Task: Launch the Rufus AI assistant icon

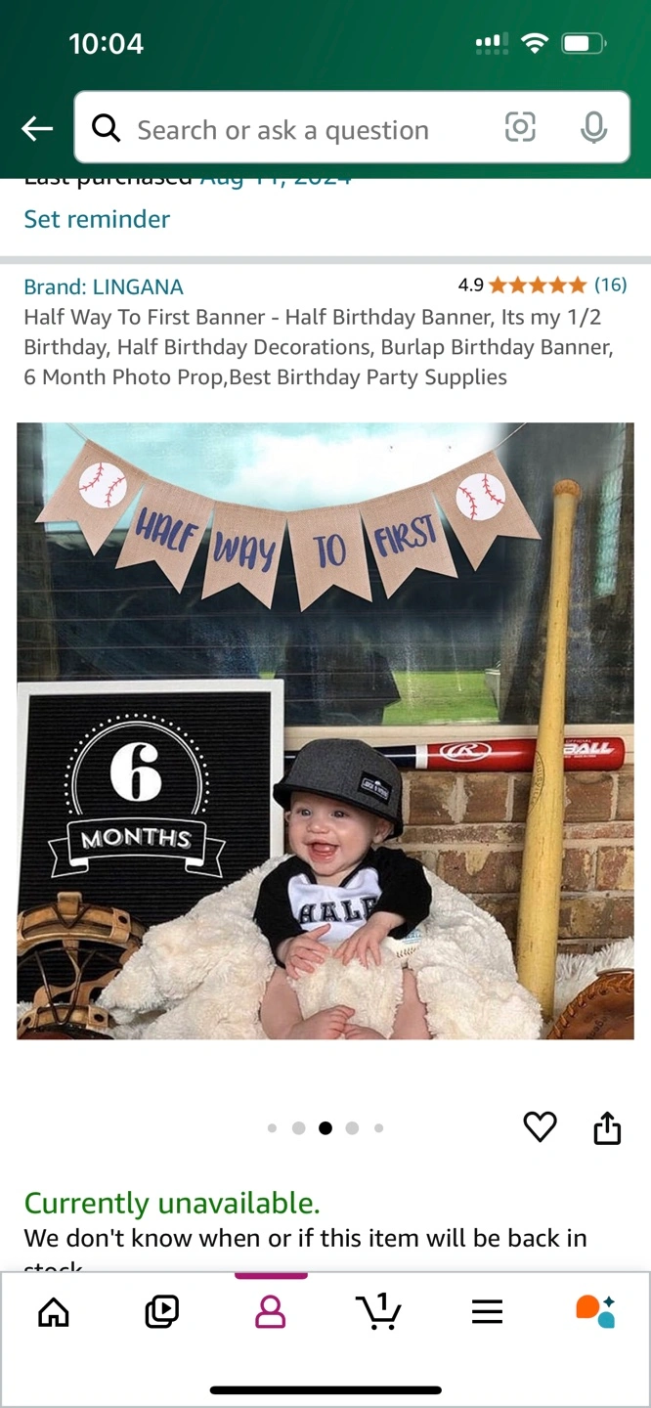Action: (595, 1311)
